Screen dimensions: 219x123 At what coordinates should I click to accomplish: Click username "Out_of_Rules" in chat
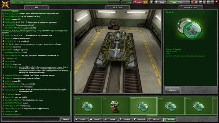(10, 94)
